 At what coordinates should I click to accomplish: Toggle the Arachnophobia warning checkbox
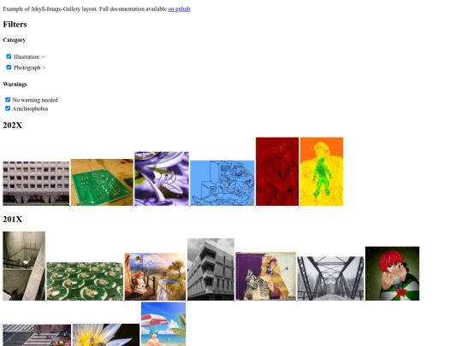click(8, 108)
